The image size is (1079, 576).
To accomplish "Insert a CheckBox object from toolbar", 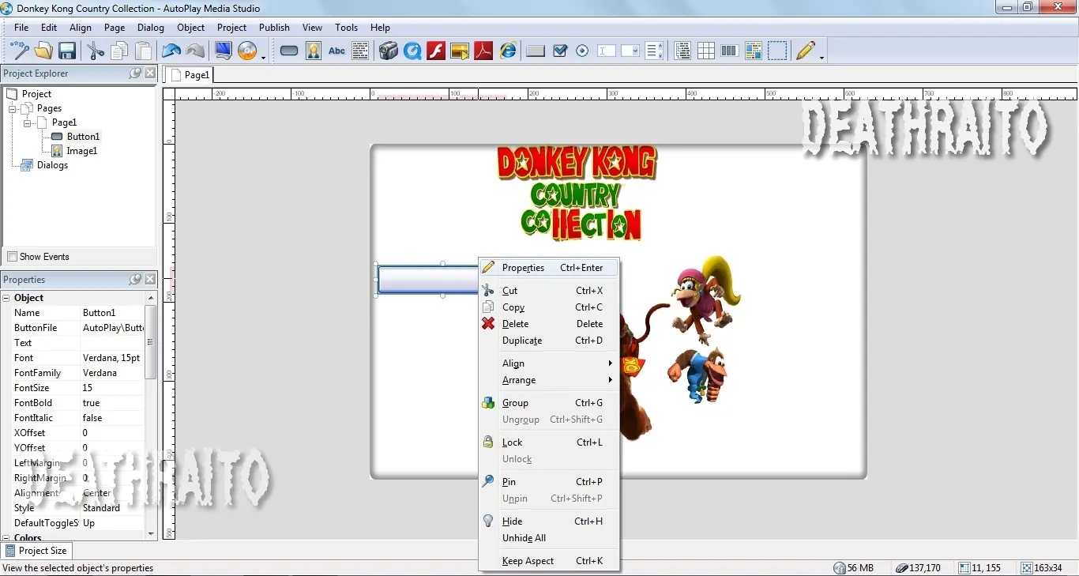I will point(560,51).
